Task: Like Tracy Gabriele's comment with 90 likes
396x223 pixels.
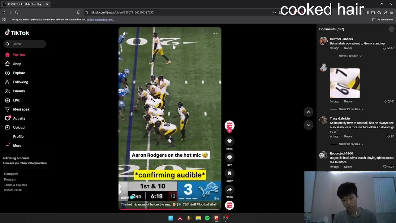Action: 388,137
